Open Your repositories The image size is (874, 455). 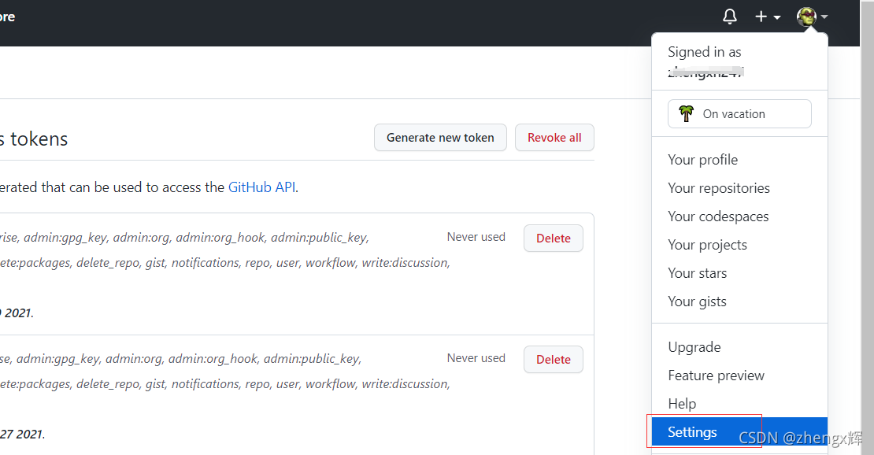719,187
